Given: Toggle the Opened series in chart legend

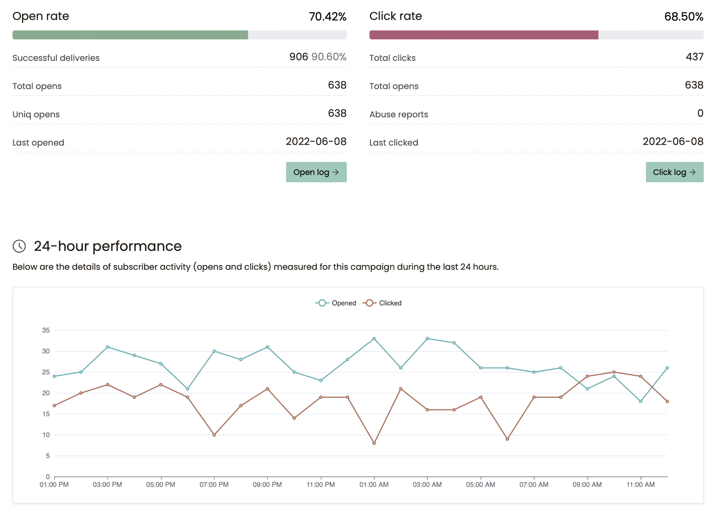Looking at the screenshot, I should [344, 303].
